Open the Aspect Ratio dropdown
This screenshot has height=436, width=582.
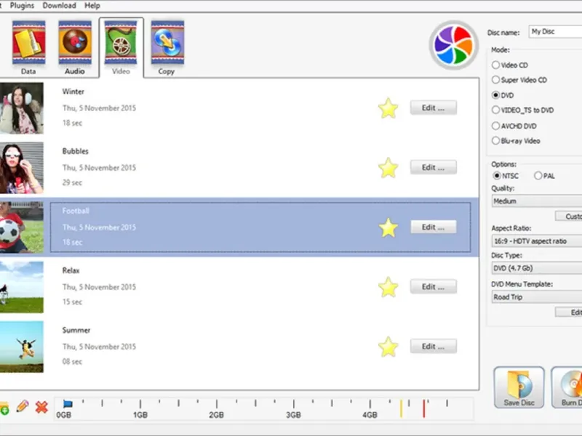537,241
